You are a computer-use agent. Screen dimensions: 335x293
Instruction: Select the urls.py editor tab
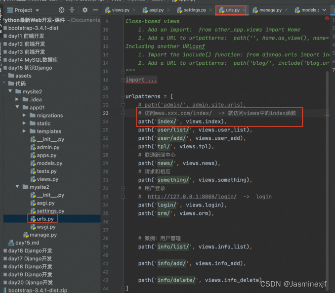click(230, 10)
